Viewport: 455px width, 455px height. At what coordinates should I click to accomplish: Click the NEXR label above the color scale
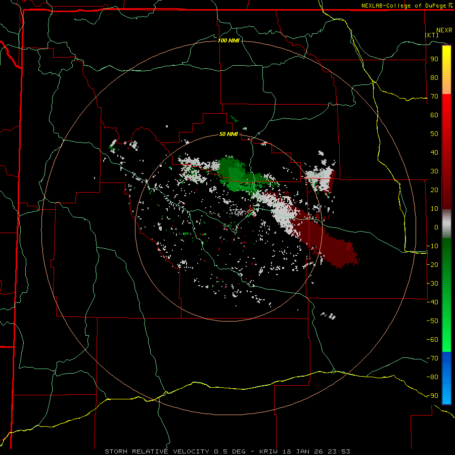pos(444,30)
